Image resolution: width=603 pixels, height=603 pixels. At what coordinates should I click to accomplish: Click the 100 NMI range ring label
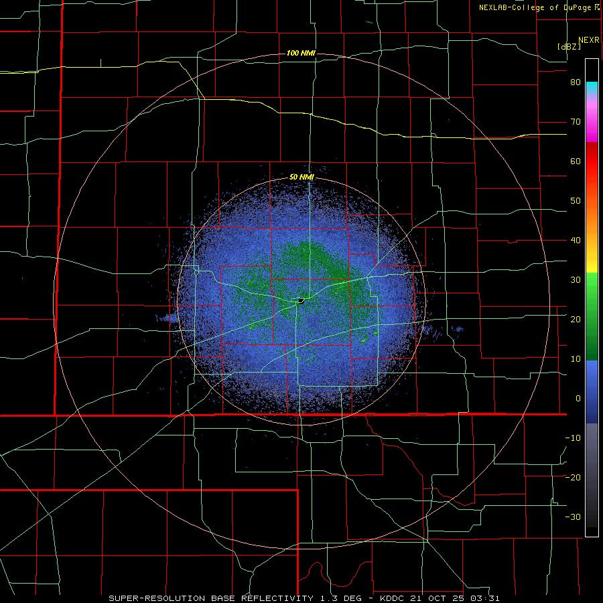click(301, 53)
